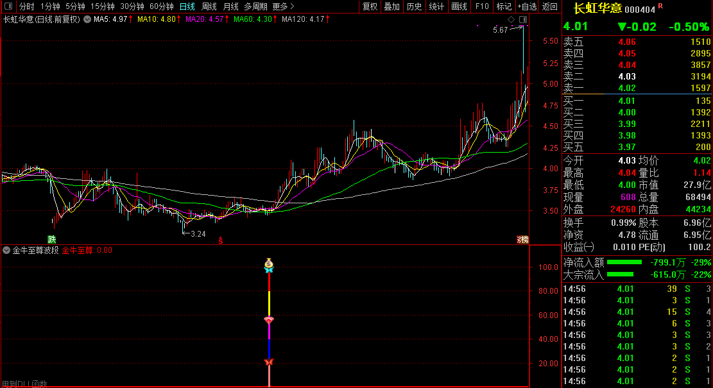Image resolution: width=713 pixels, height=388 pixels.
Task: Toggle the right panel icon above the chart
Action: tap(522, 20)
